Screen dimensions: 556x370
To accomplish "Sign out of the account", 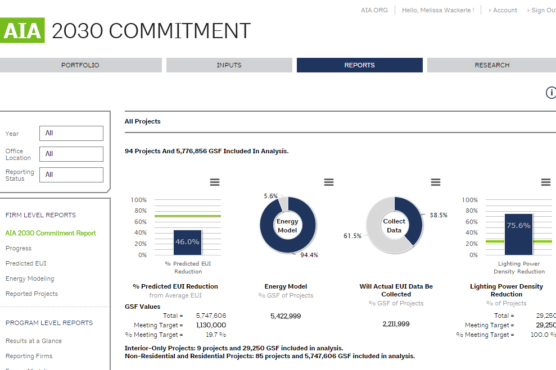I will click(x=541, y=10).
